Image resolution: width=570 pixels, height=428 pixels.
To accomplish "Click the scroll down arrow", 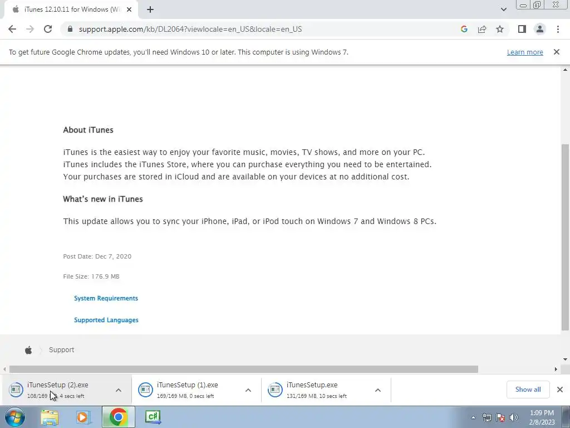I will tap(566, 359).
